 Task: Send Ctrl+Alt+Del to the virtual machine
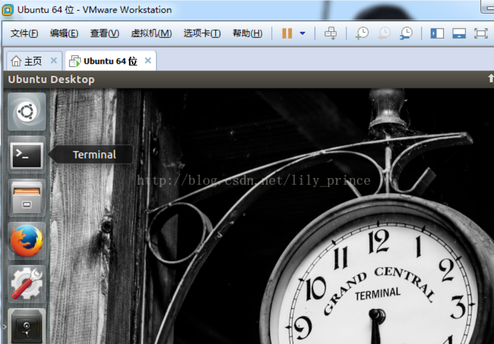tap(331, 33)
